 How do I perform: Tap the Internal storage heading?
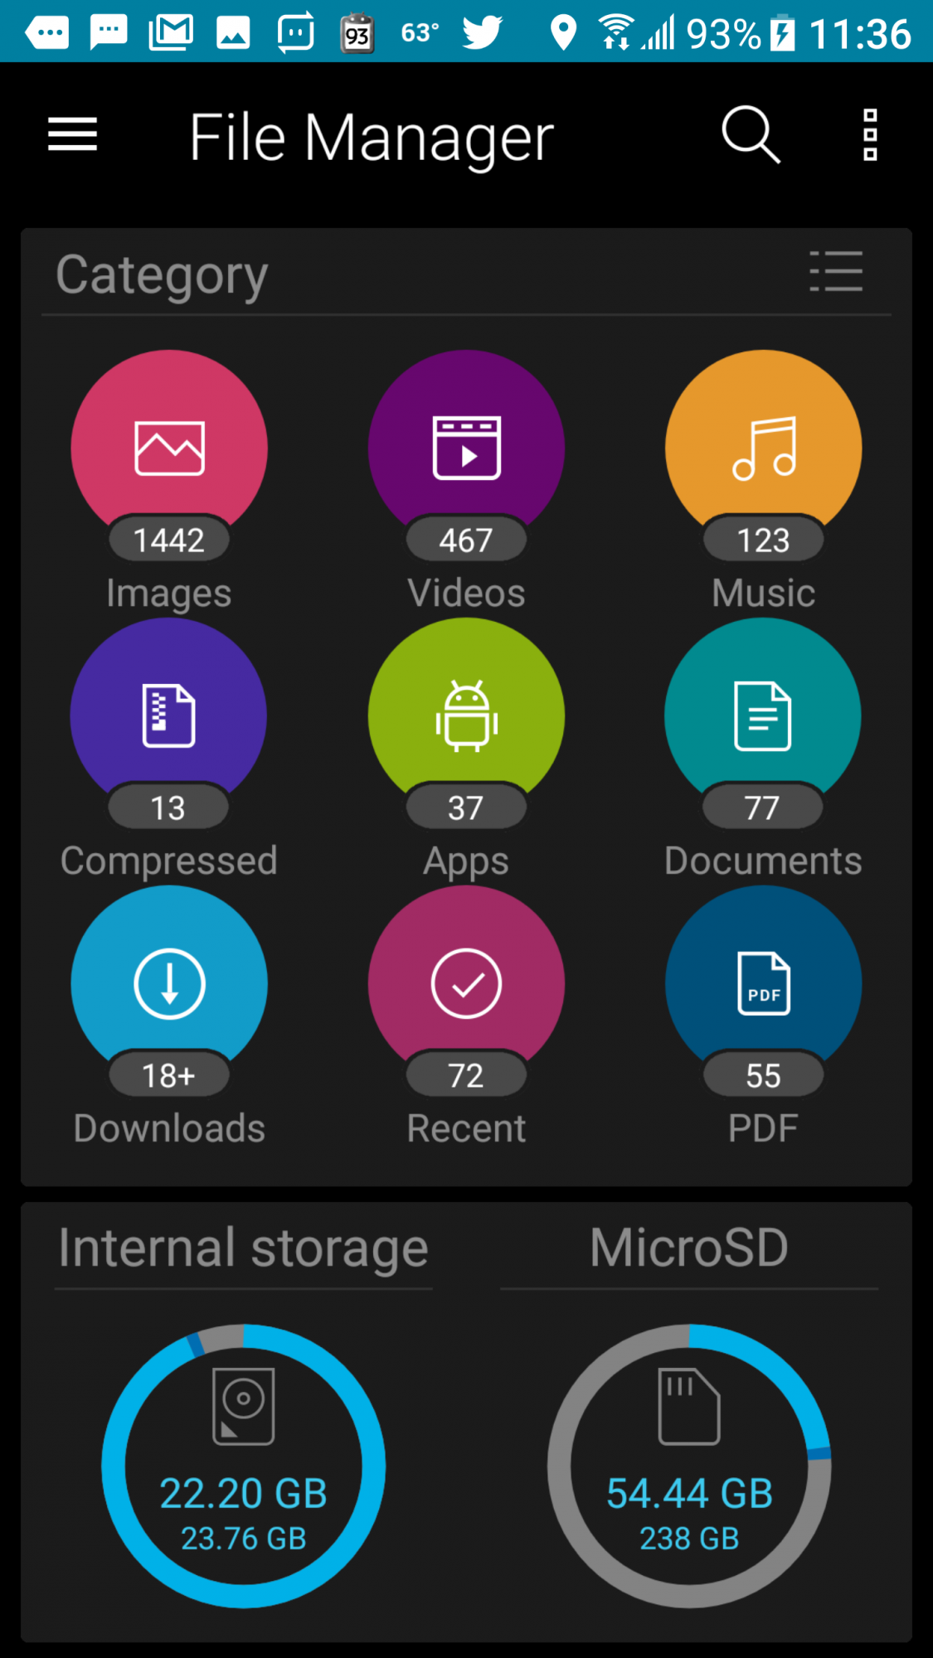point(243,1248)
